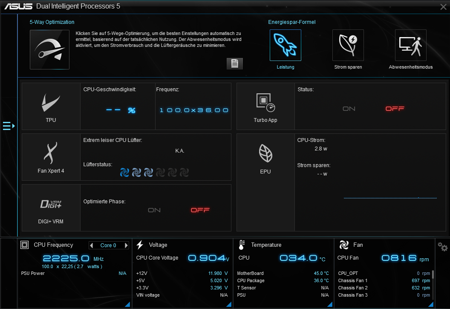Image resolution: width=450 pixels, height=309 pixels.
Task: Open the DIGI+ VRM module
Action: click(x=51, y=208)
